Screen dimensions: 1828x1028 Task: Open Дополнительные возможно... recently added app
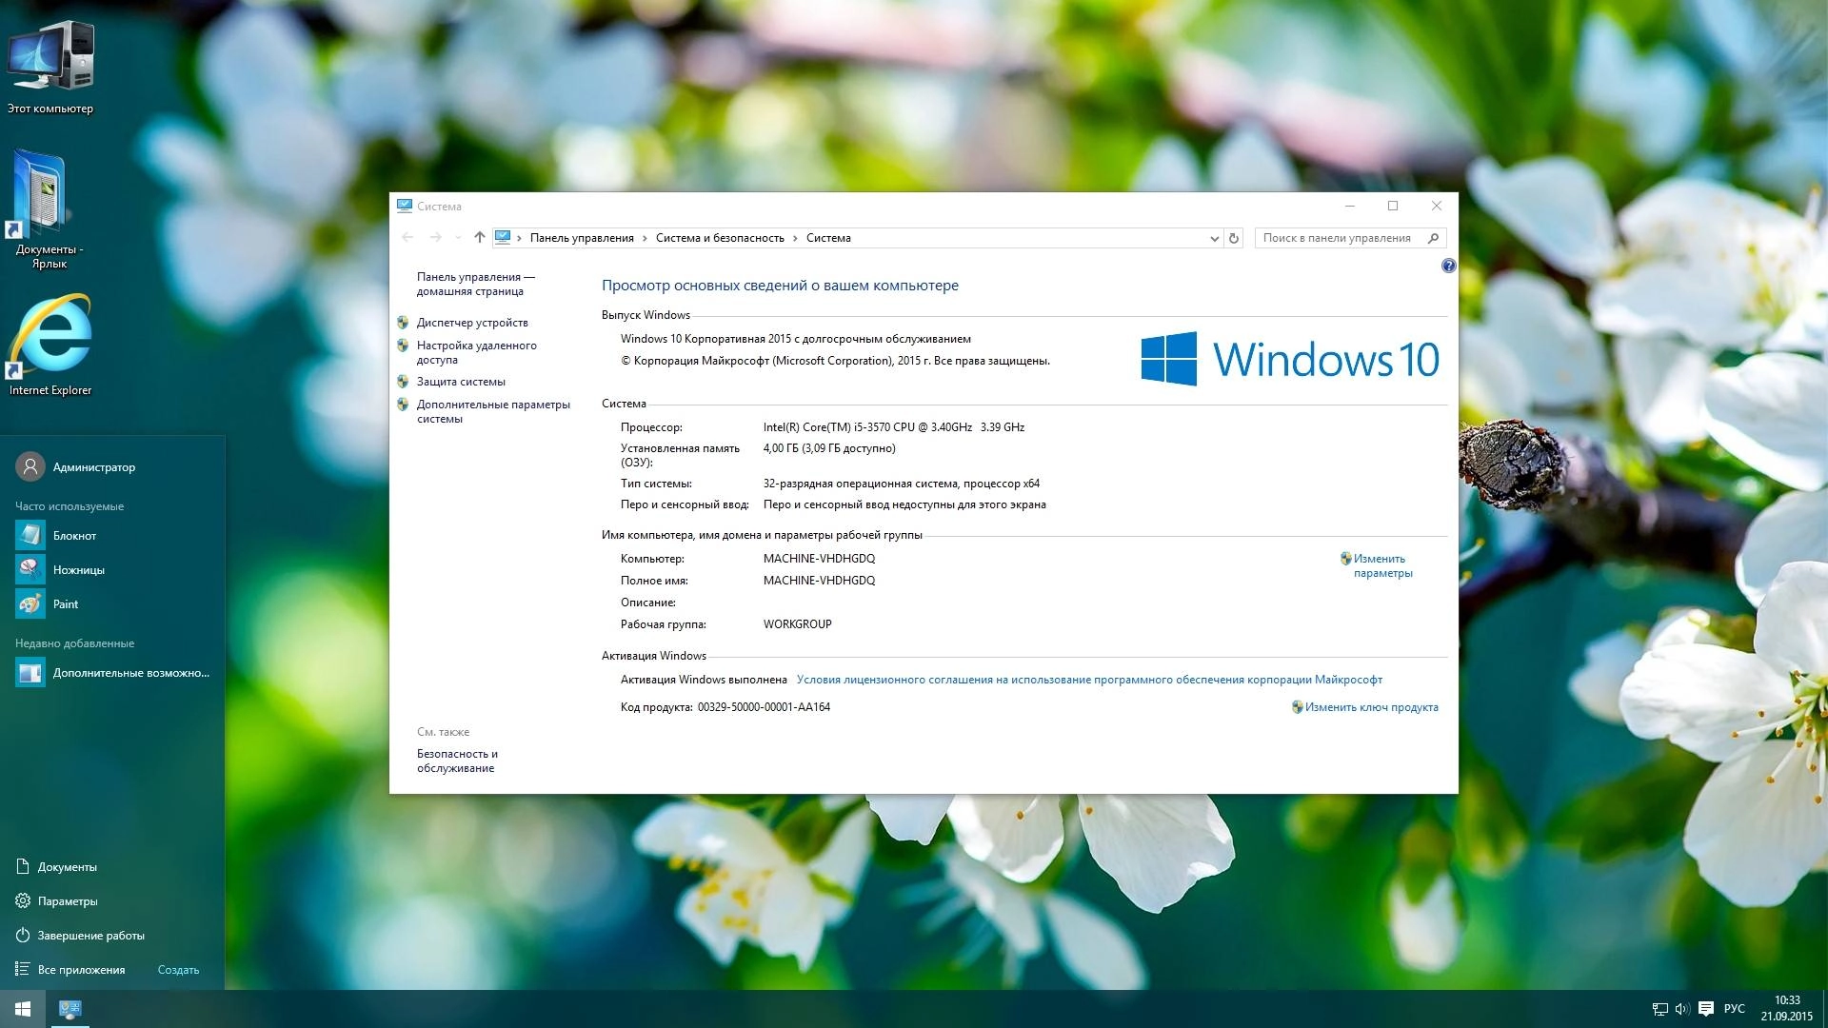112,673
